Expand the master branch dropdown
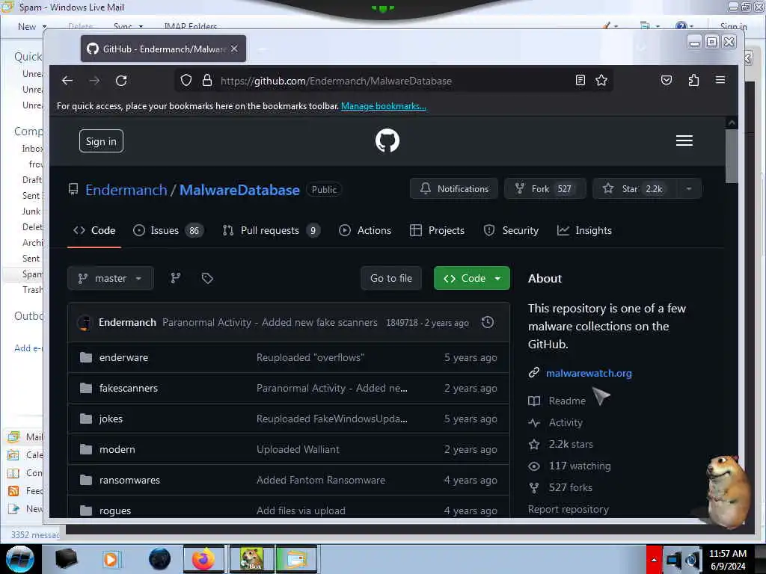The height and width of the screenshot is (574, 766). coord(111,278)
